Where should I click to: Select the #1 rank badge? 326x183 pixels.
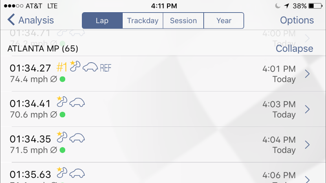(x=62, y=68)
